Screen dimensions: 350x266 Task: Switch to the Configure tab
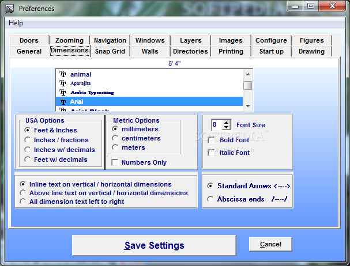pos(271,40)
